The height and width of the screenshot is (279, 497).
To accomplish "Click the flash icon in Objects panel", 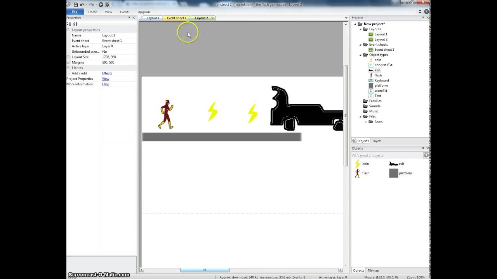I will pos(357,173).
